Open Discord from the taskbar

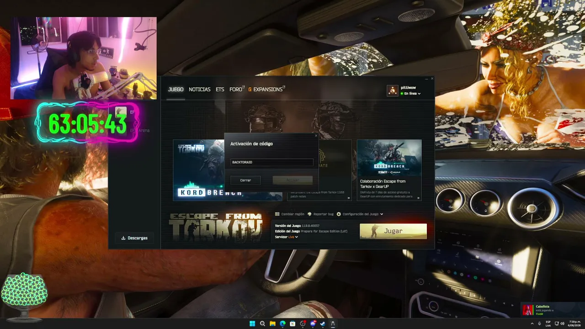tap(313, 324)
